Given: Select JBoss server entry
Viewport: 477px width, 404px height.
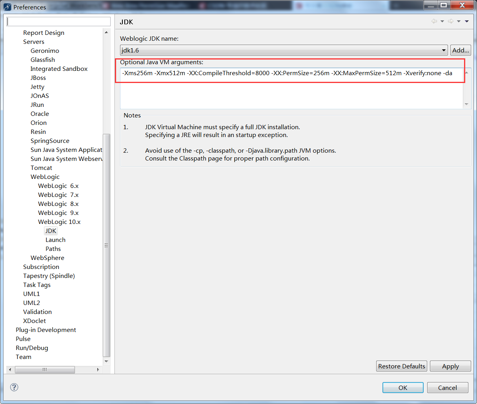Looking at the screenshot, I should pos(38,78).
